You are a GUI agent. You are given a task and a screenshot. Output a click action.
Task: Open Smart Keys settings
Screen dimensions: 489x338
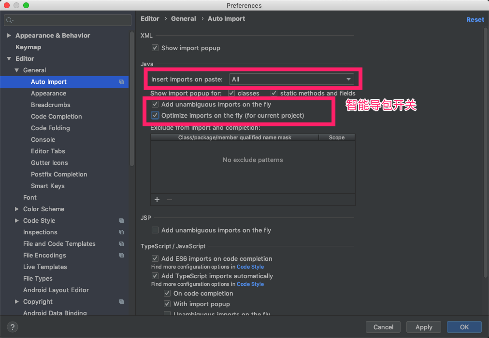(x=48, y=186)
